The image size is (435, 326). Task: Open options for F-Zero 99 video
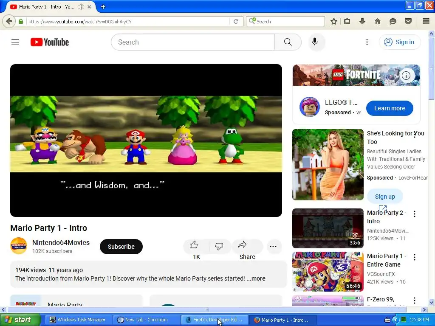pyautogui.click(x=415, y=301)
